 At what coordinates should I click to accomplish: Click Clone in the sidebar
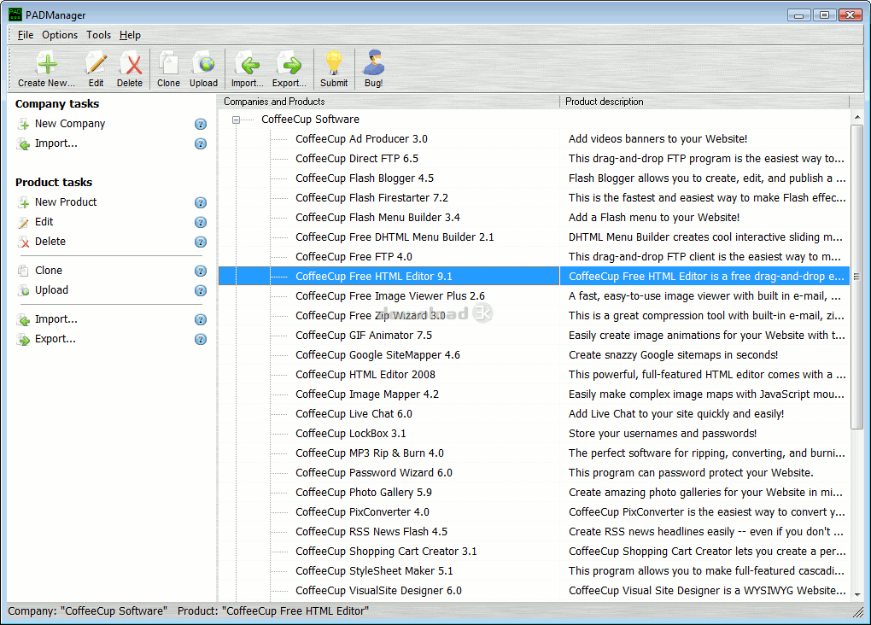point(49,271)
